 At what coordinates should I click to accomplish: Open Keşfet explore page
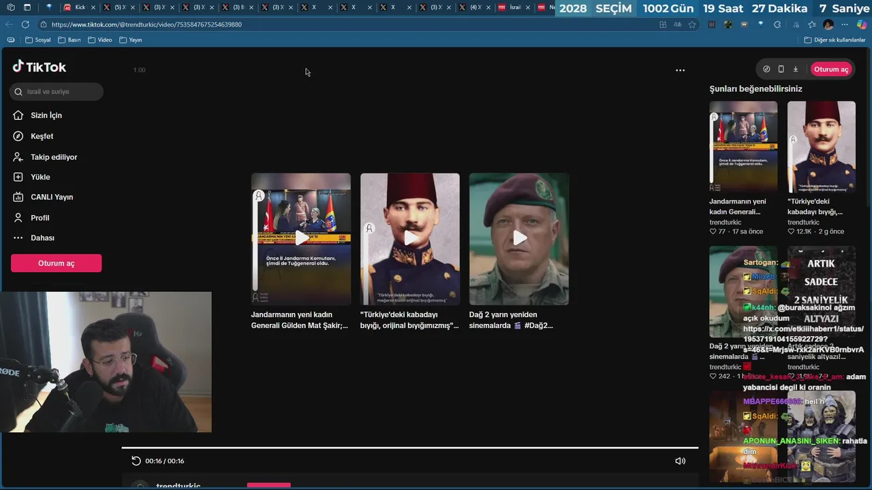tap(33, 136)
